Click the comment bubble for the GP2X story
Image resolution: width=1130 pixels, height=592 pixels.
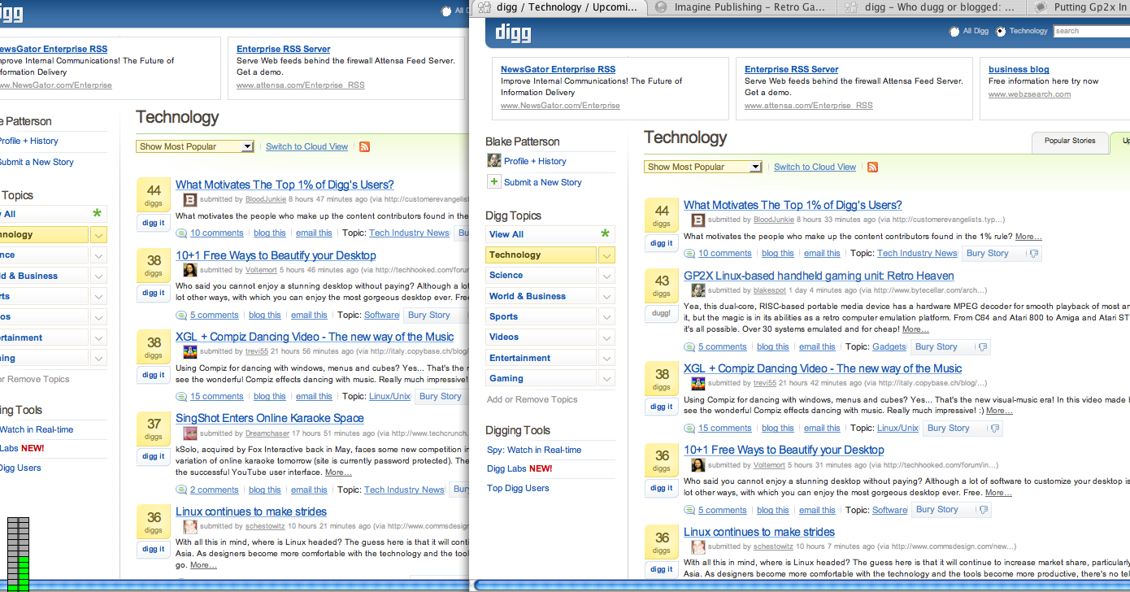click(x=690, y=347)
